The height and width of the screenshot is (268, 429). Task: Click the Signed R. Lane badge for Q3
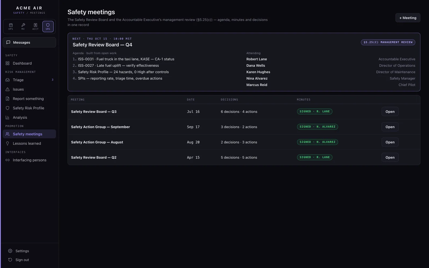(x=315, y=111)
